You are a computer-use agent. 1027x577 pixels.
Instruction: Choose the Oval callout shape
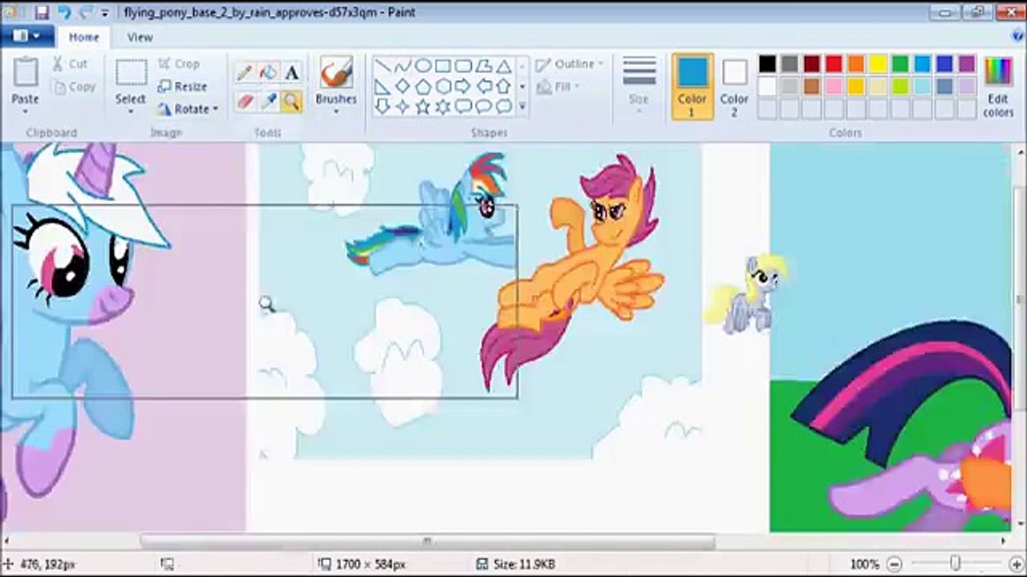484,107
